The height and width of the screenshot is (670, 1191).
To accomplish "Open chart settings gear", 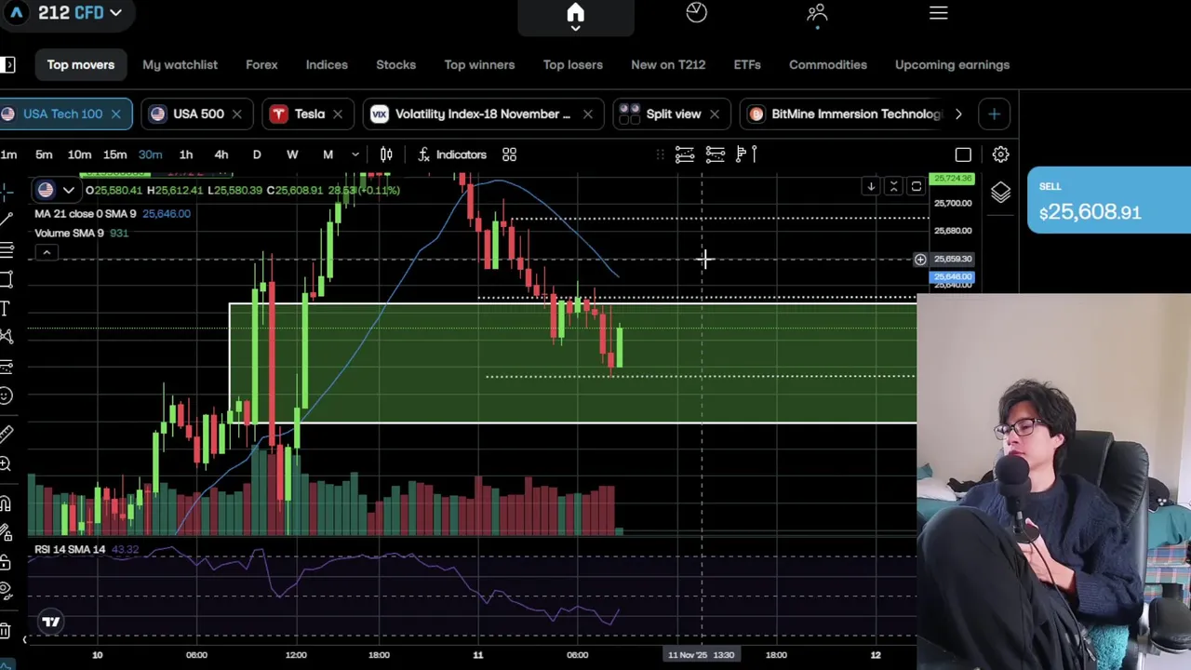I will coord(1000,154).
